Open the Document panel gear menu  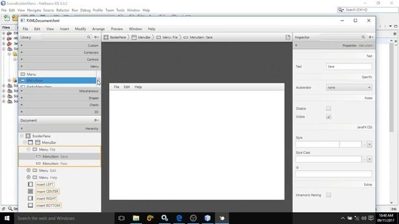click(x=96, y=120)
